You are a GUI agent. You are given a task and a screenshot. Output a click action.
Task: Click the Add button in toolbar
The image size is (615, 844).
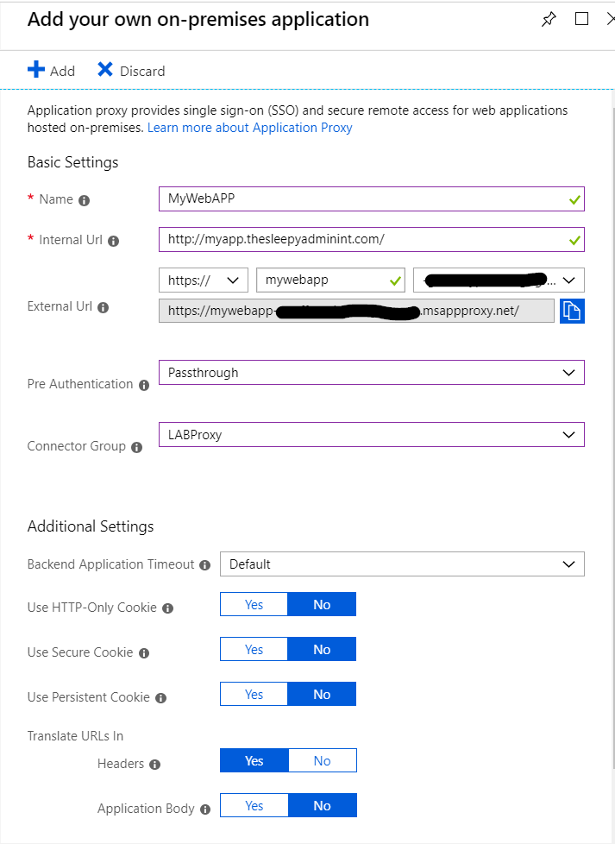(x=52, y=71)
